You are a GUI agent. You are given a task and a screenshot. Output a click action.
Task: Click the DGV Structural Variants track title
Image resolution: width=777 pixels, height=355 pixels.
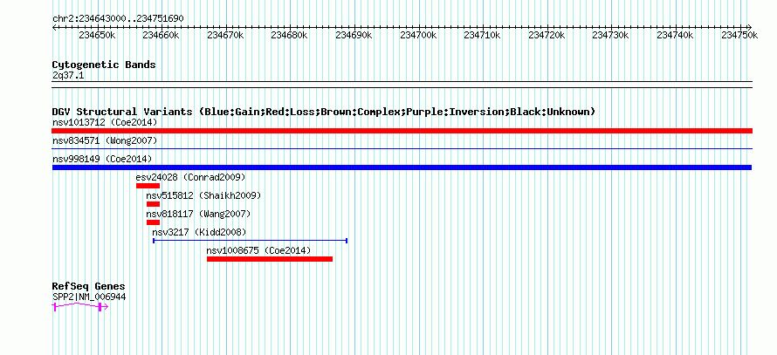(x=324, y=112)
